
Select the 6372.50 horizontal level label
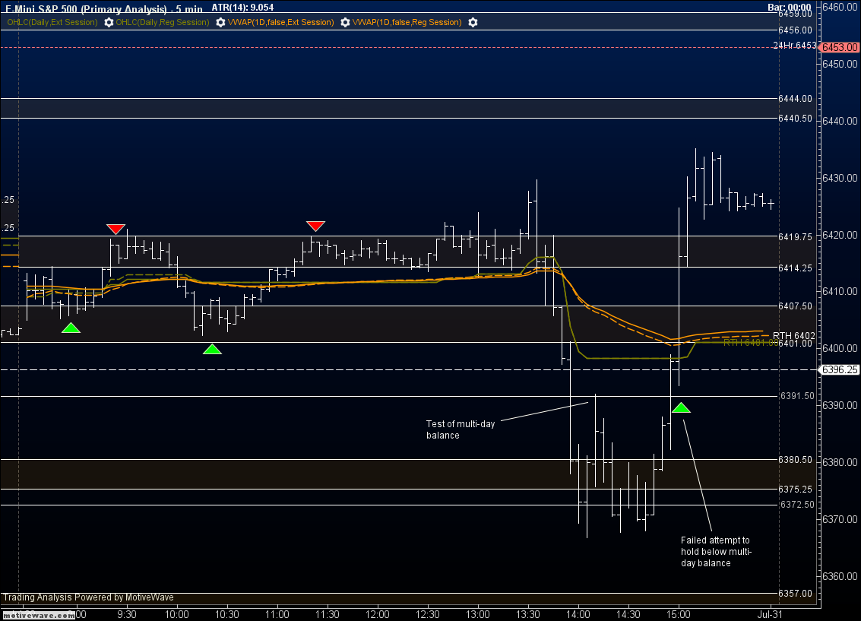pos(797,505)
